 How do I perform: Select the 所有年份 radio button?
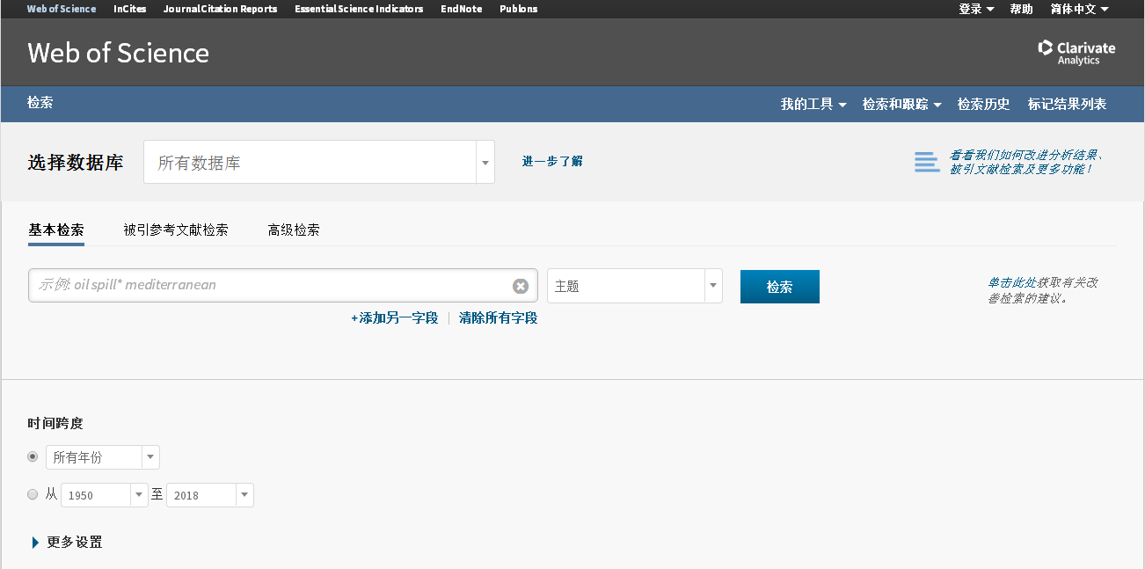click(x=33, y=456)
